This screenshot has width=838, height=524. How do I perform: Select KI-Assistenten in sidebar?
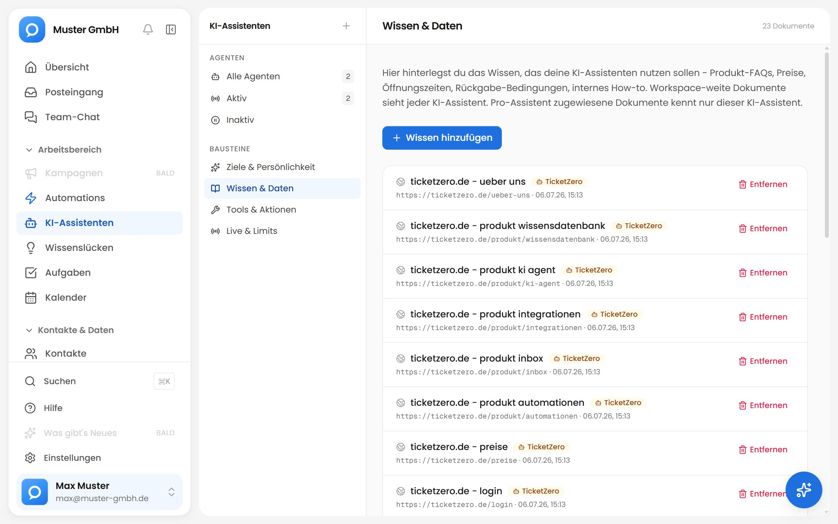(100, 223)
